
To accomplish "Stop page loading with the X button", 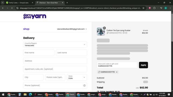I will 12,8.
